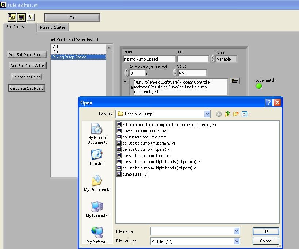The height and width of the screenshot is (249, 299).
Task: Click Delete Set Point button
Action: click(26, 77)
